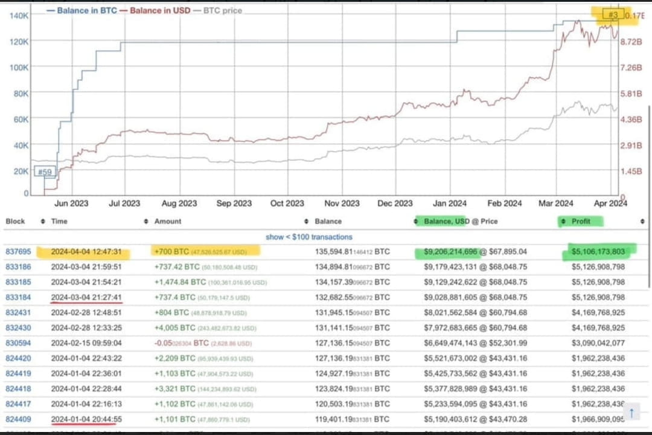Open block 824419 link
Screen dimensions: 652x435
pyautogui.click(x=18, y=374)
